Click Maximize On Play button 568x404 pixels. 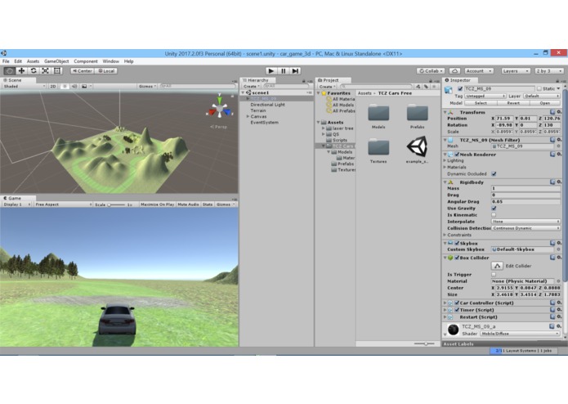157,204
